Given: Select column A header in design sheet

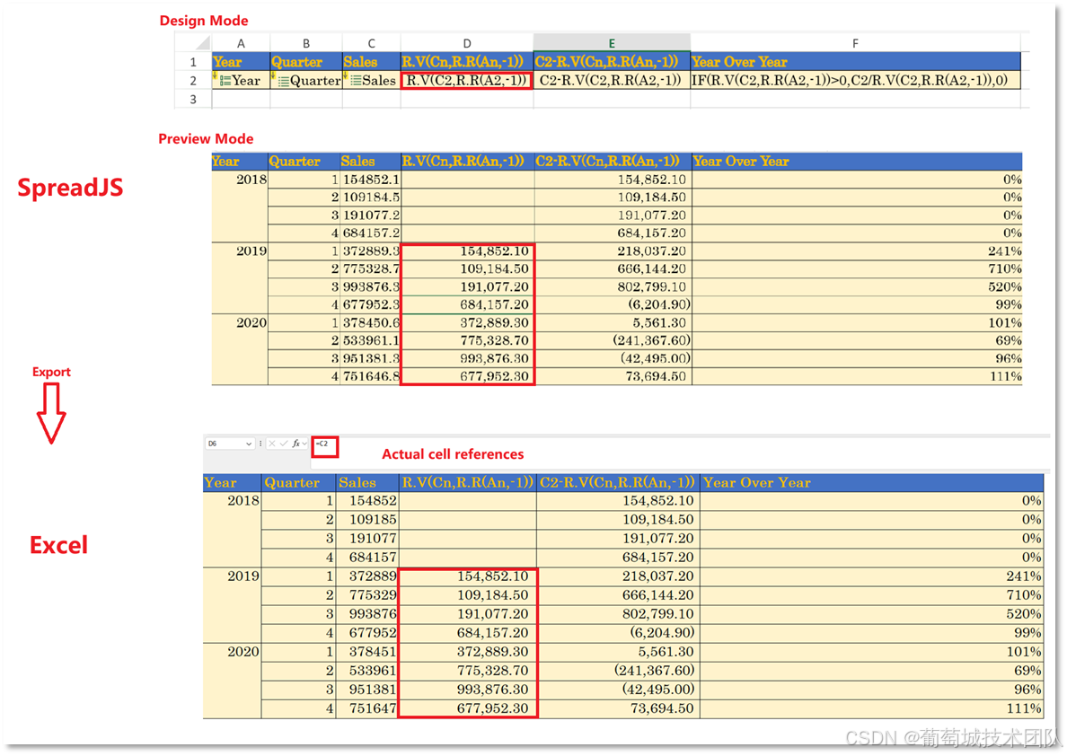Looking at the screenshot, I should click(x=241, y=44).
